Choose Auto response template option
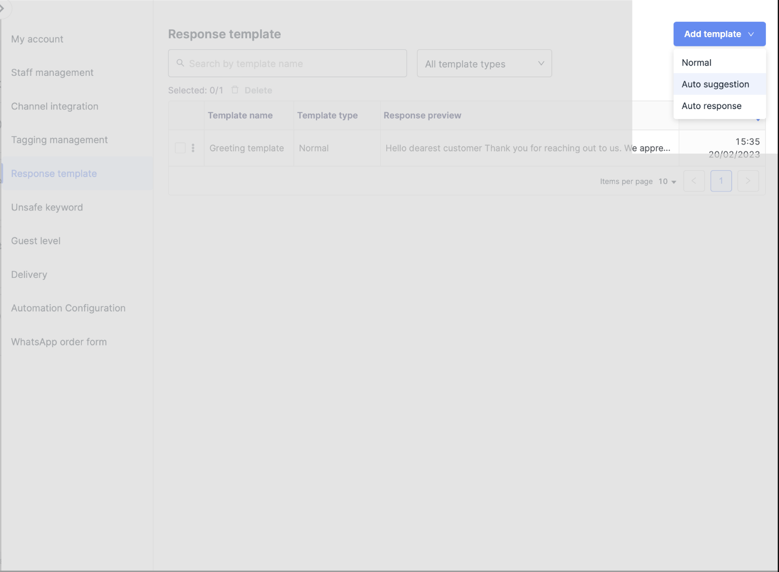 coord(711,106)
